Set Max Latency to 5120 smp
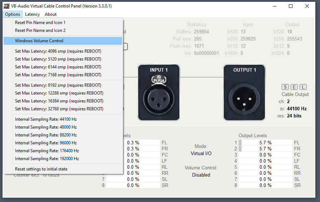 (63, 59)
